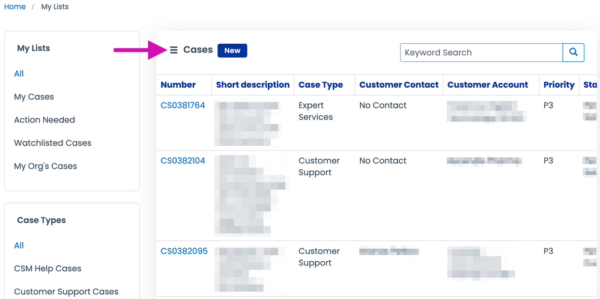
Task: Open case CS0382104
Action: [x=183, y=160]
